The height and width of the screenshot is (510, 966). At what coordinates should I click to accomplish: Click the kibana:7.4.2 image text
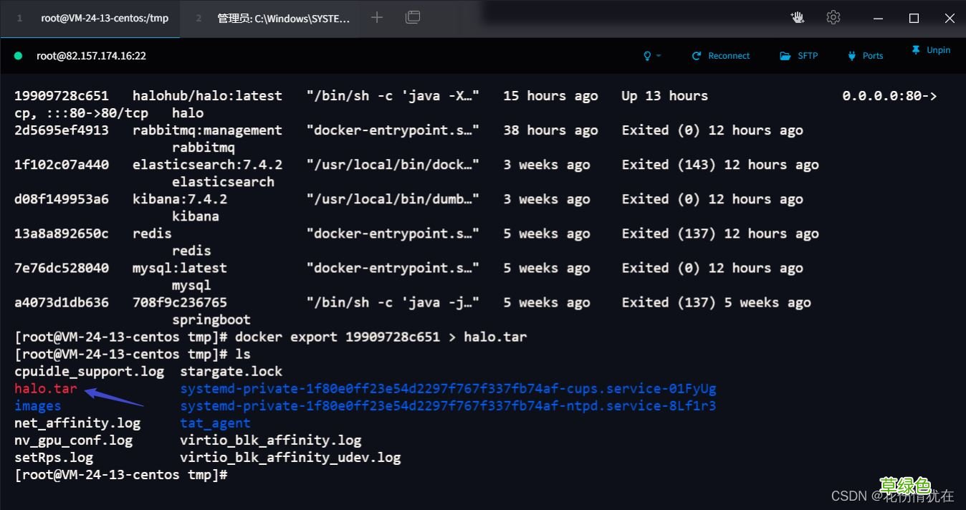[x=180, y=199]
